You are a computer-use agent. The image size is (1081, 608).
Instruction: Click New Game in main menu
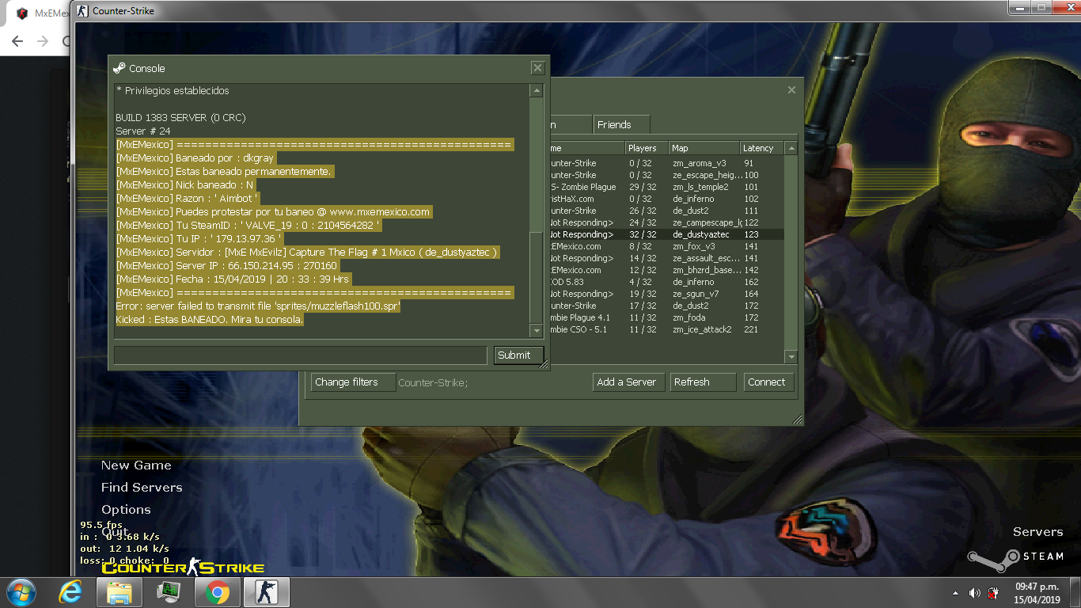[x=136, y=465]
